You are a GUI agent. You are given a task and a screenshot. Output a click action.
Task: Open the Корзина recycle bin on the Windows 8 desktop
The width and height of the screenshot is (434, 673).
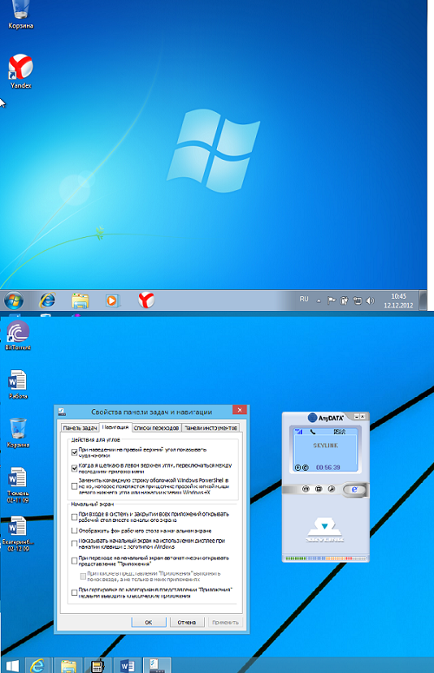[x=17, y=433]
